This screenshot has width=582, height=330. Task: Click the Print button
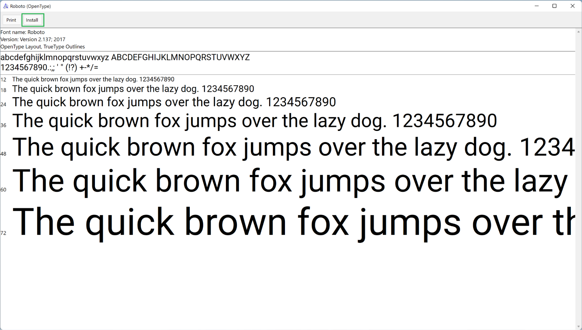pyautogui.click(x=11, y=20)
